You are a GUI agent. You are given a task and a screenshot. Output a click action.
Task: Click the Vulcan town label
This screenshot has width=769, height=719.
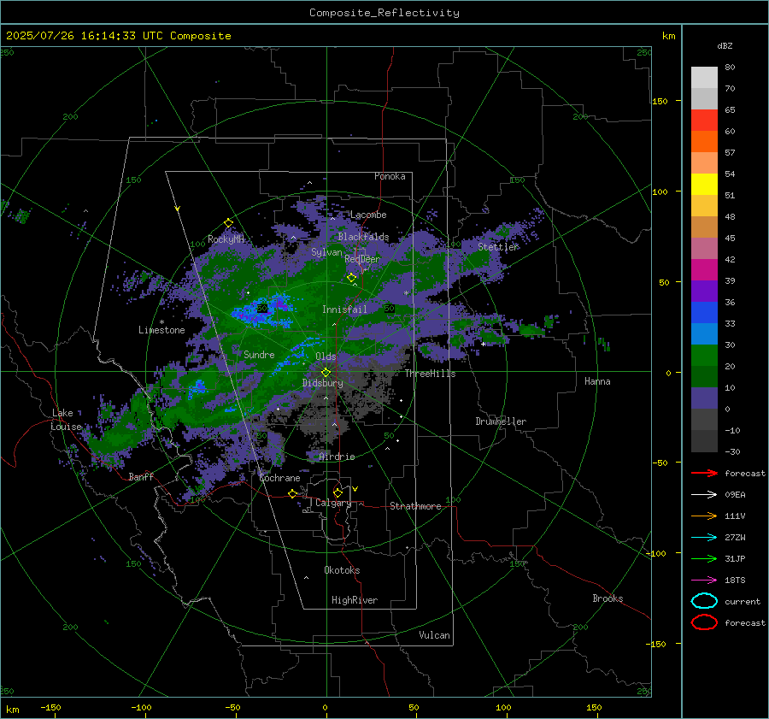434,635
